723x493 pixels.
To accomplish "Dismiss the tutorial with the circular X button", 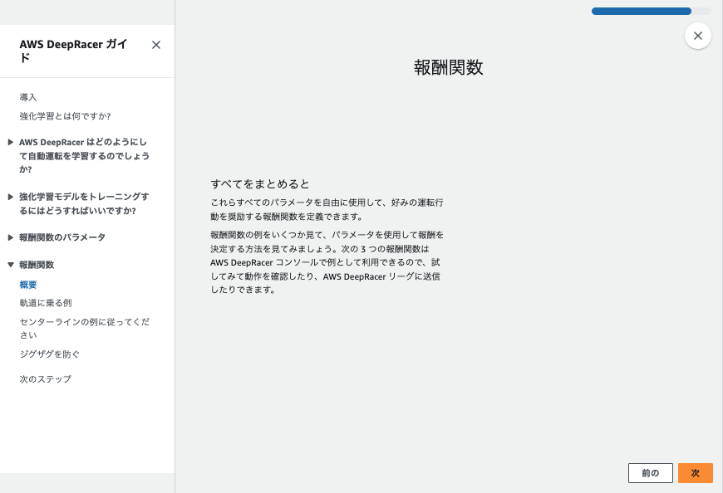I will point(697,36).
